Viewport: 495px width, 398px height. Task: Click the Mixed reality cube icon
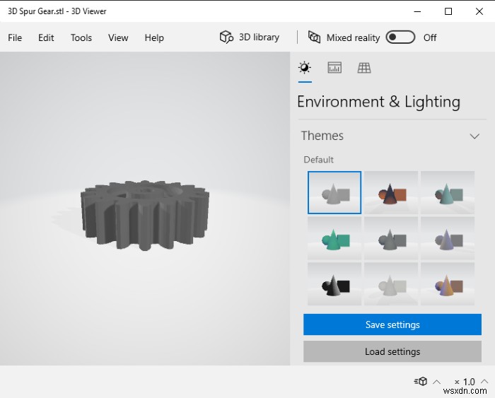(314, 37)
